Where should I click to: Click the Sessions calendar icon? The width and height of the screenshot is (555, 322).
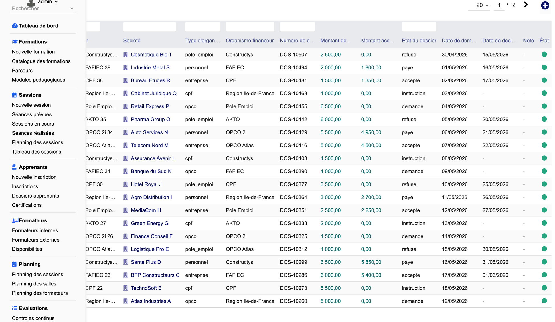pos(14,95)
